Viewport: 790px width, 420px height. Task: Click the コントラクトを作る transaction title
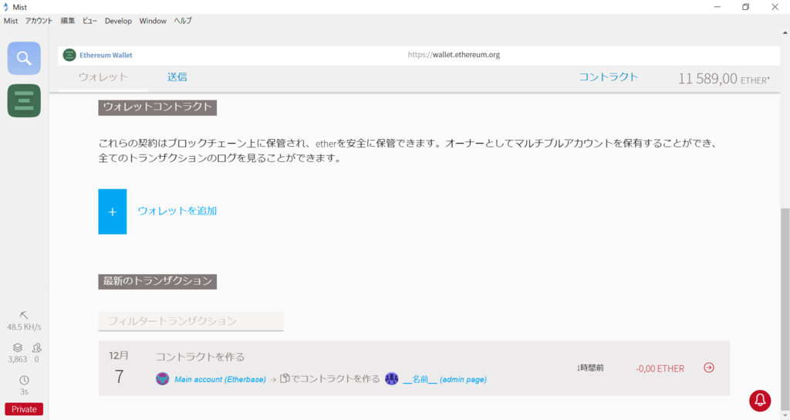point(200,357)
